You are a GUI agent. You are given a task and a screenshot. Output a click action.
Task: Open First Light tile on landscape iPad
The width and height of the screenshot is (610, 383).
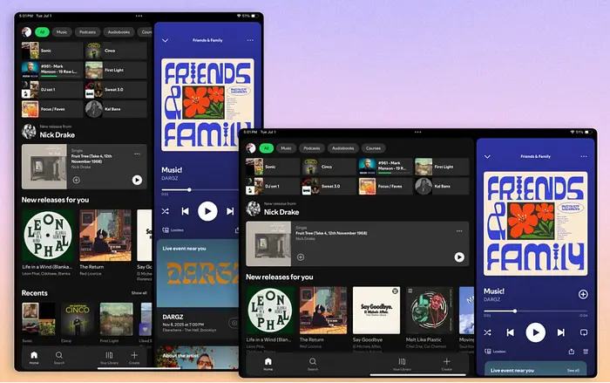pyautogui.click(x=442, y=167)
